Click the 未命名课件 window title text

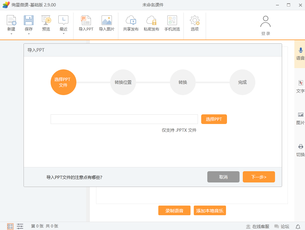pyautogui.click(x=153, y=5)
